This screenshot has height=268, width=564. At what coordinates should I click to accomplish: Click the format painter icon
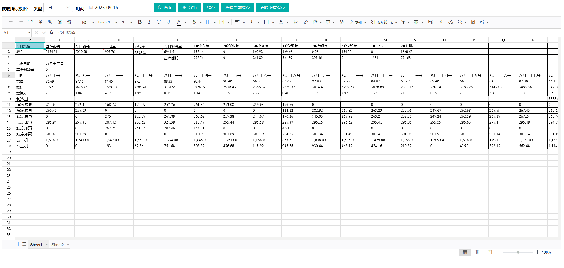[30, 22]
